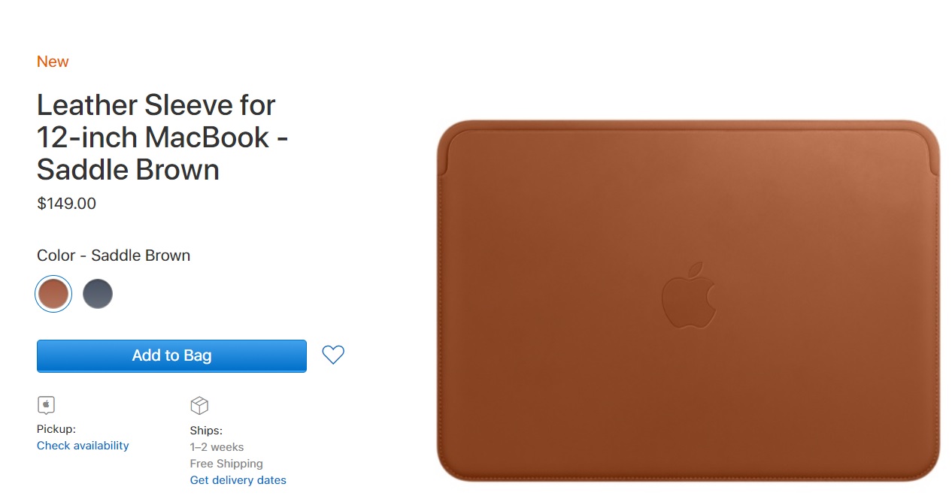Click the embossed Apple logo on the sleeve

point(689,296)
